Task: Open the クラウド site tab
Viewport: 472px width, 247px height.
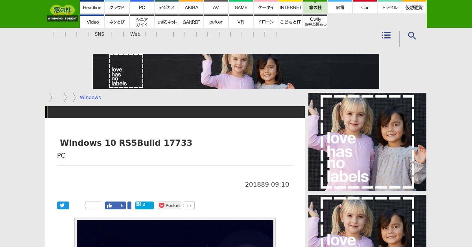Action: (117, 7)
